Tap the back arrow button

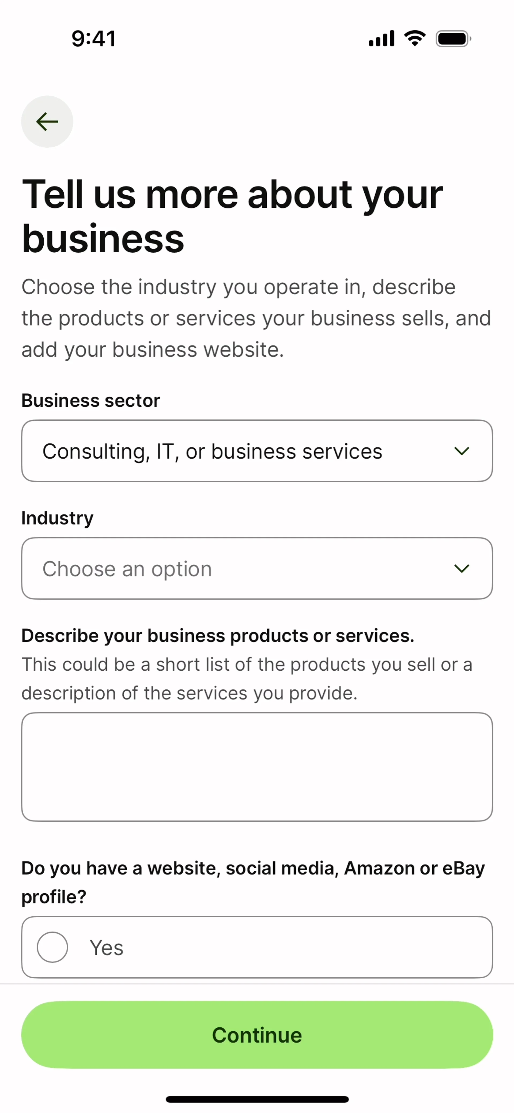(x=47, y=121)
